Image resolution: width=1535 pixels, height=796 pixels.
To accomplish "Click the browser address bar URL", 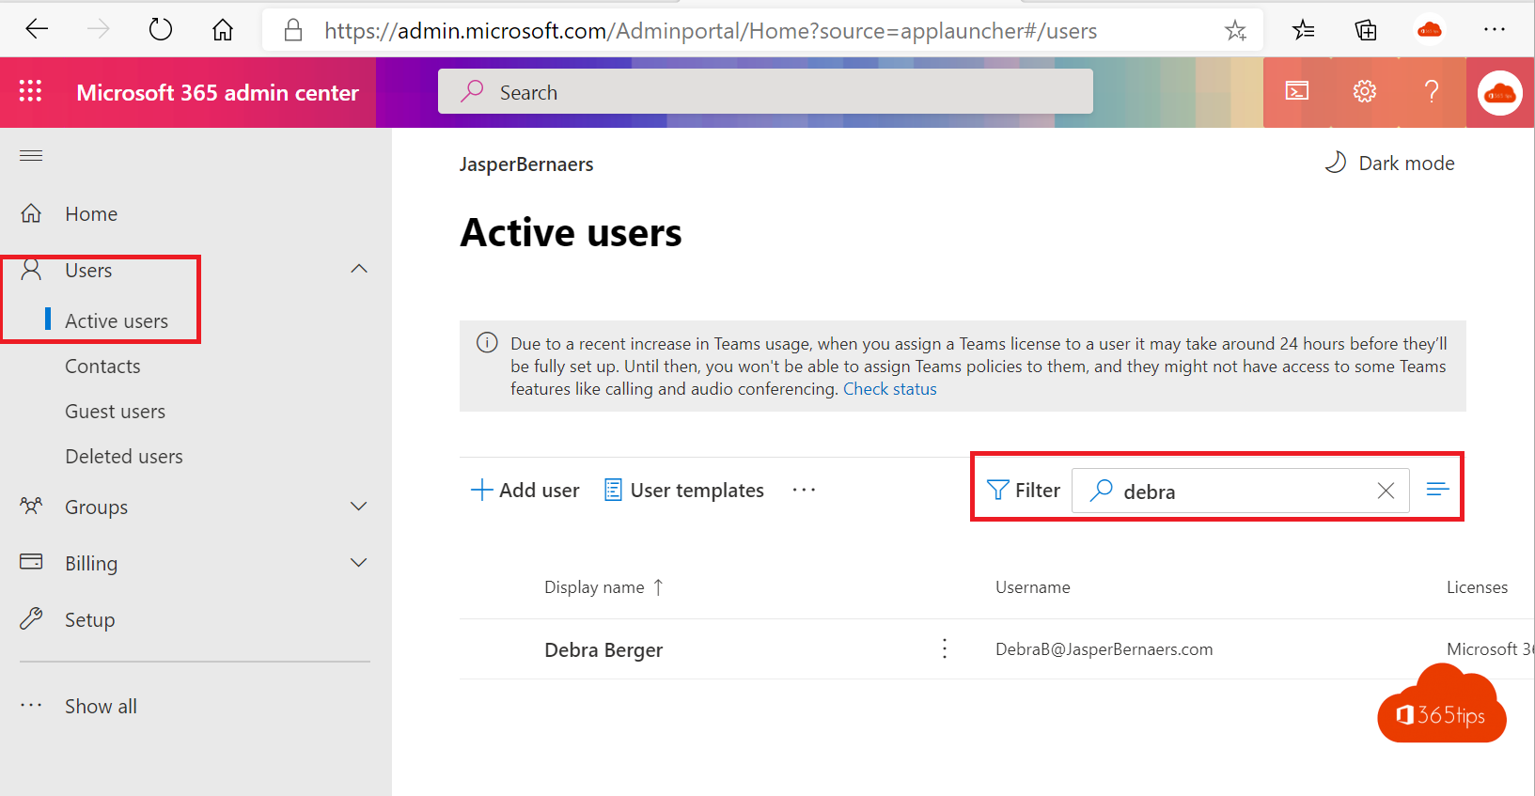I will pos(711,31).
